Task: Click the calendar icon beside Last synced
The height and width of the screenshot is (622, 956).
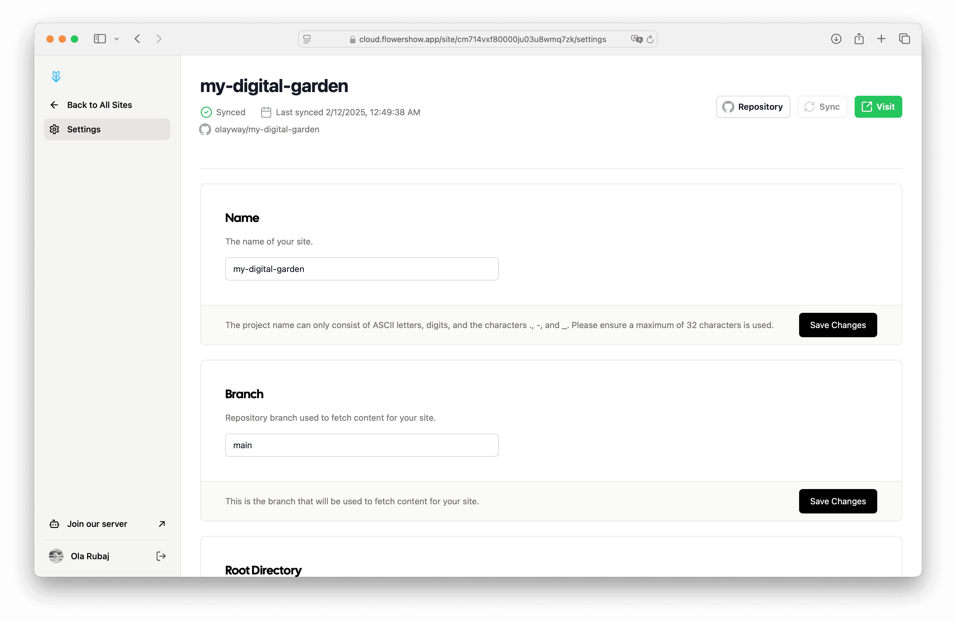Action: (x=266, y=112)
